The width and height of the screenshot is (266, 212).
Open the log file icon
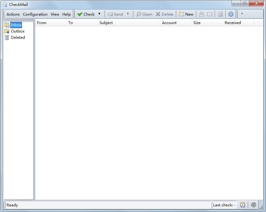point(220,14)
